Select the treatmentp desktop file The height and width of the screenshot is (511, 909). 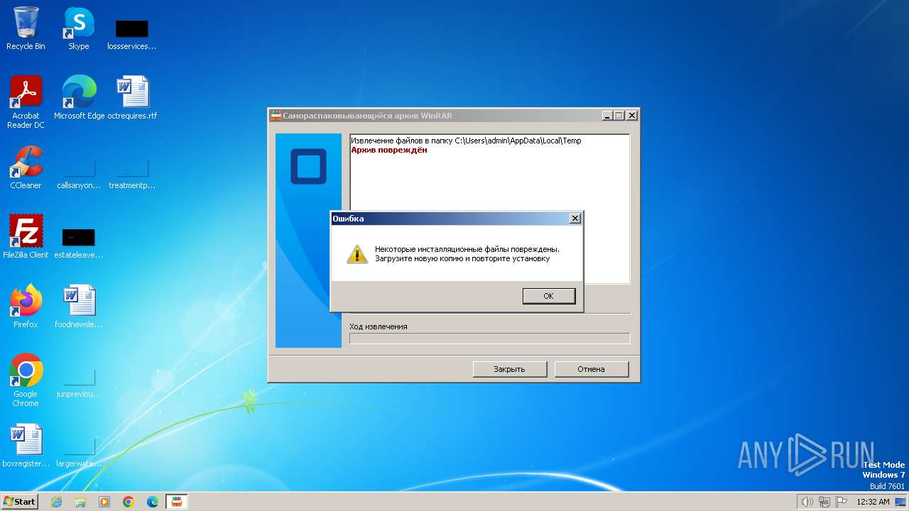(132, 173)
